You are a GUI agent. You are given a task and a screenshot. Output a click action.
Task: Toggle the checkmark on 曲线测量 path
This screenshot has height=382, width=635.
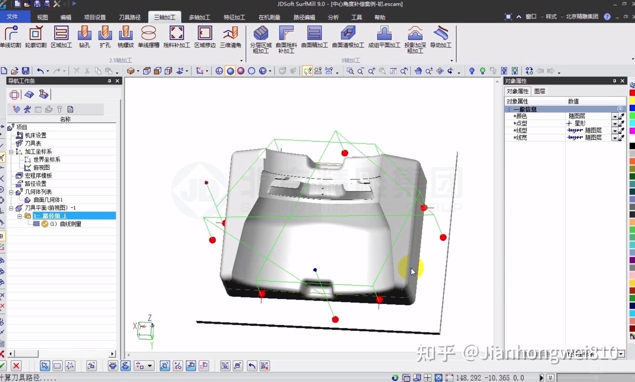click(x=45, y=224)
